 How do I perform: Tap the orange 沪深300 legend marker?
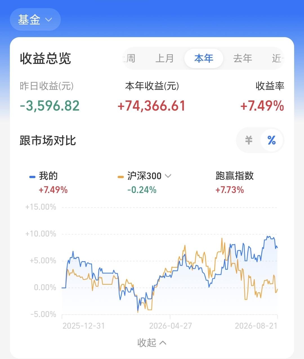(x=121, y=177)
